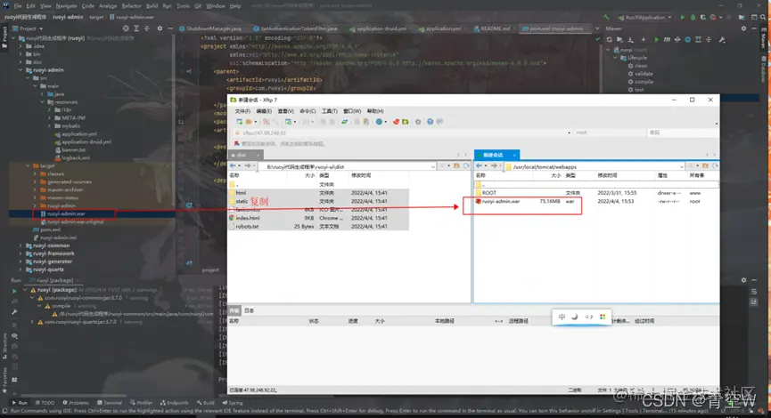Click open folder icon in Xftp toolbar
Screen dimensions: 771x418
pyautogui.click(x=250, y=122)
